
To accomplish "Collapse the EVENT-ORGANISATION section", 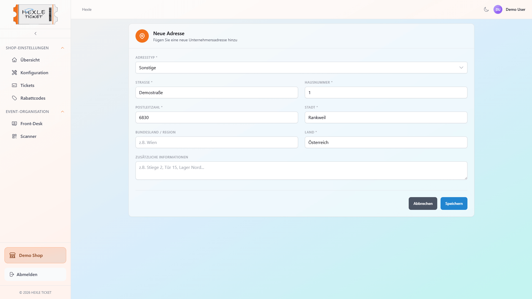I will point(62,112).
